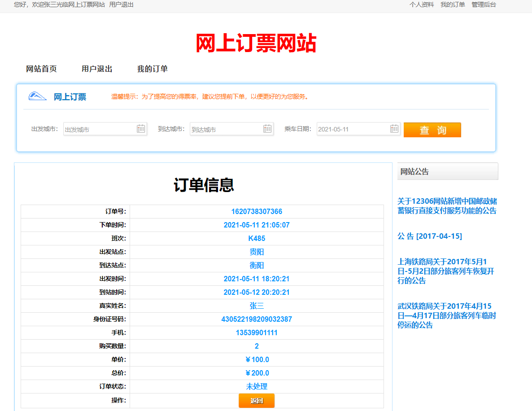This screenshot has width=532, height=411.
Task: Select 用户退出 in main navigation
Action: [97, 69]
